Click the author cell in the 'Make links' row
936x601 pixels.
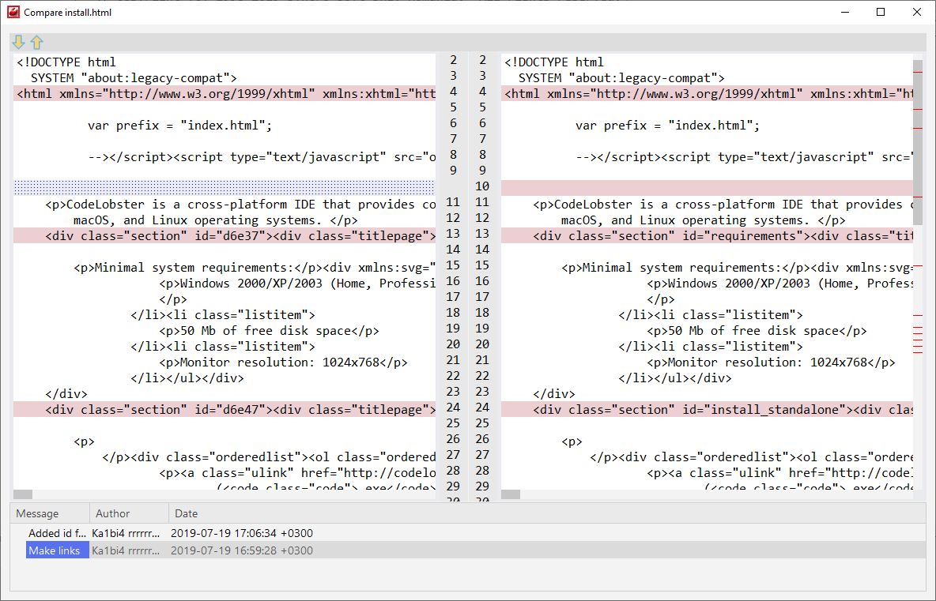tap(126, 550)
